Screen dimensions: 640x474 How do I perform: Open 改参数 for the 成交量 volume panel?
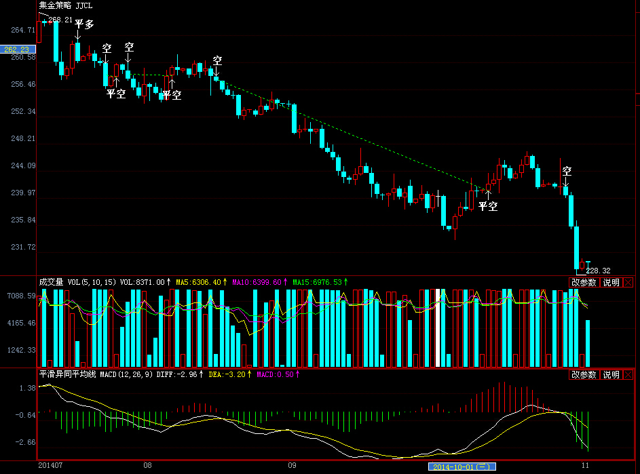(x=584, y=282)
